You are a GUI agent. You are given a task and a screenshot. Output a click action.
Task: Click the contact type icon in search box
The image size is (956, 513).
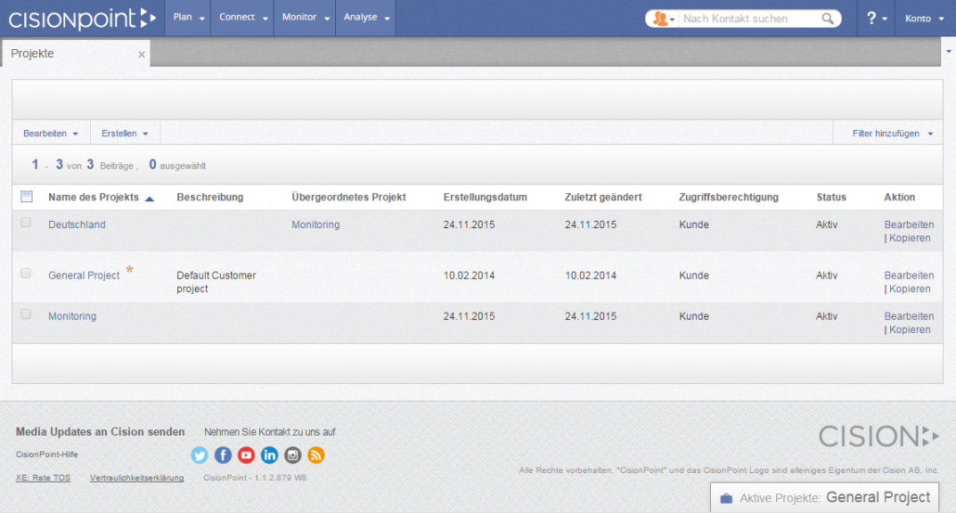663,19
